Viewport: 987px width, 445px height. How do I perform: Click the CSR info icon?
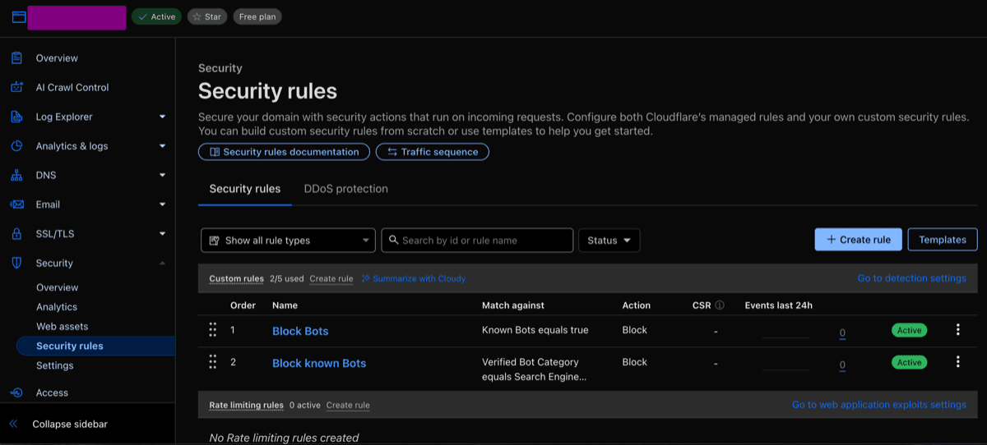[x=720, y=305]
